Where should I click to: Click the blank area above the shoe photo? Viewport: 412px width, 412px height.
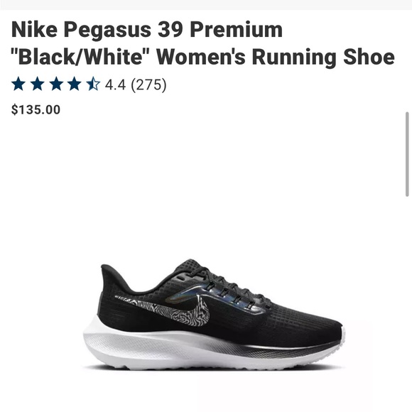(206, 184)
